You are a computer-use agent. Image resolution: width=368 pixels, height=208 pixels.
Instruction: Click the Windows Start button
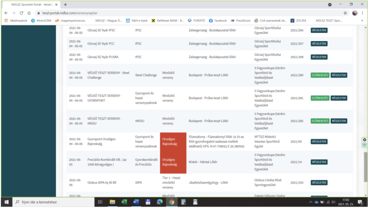[7, 202]
